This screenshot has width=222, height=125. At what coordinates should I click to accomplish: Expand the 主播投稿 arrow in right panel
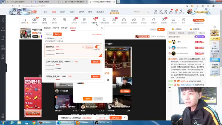pyautogui.click(x=182, y=29)
